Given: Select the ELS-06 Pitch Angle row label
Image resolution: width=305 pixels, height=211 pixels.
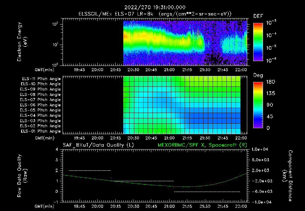Looking at the screenshot, I should [x=41, y=105].
